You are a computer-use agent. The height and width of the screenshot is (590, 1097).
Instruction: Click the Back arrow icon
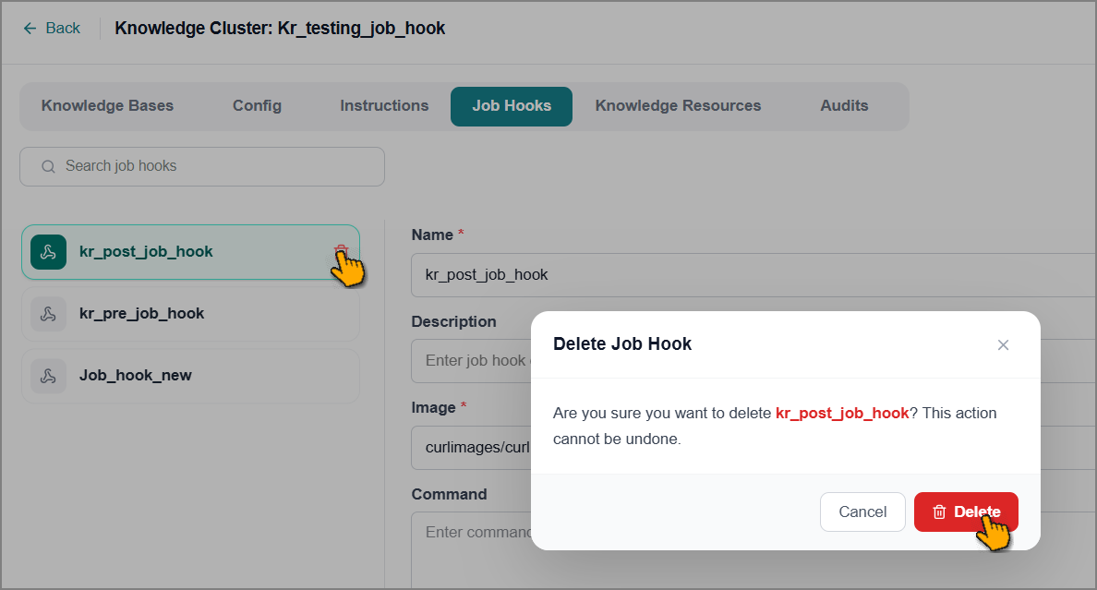click(30, 28)
